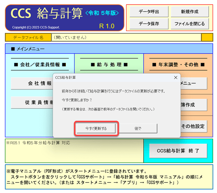Click the CCS給与計算 dialog title text
This screenshot has height=193, width=217.
click(x=65, y=77)
